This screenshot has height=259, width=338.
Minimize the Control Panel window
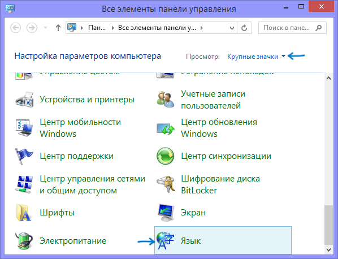click(286, 7)
